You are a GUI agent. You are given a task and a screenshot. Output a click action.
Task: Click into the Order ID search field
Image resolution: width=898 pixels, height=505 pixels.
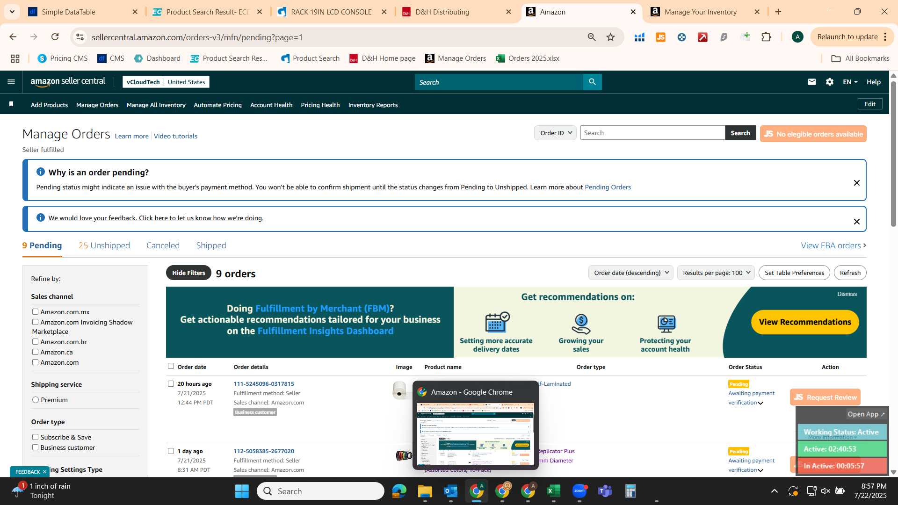tap(652, 133)
